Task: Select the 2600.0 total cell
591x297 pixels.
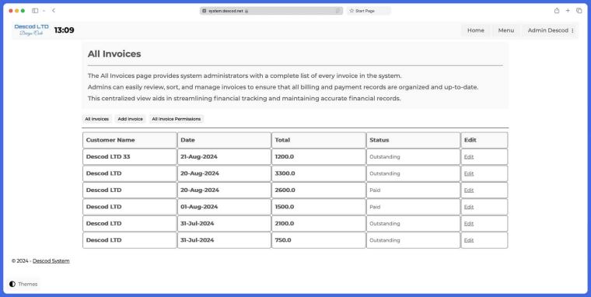Action: pos(319,190)
